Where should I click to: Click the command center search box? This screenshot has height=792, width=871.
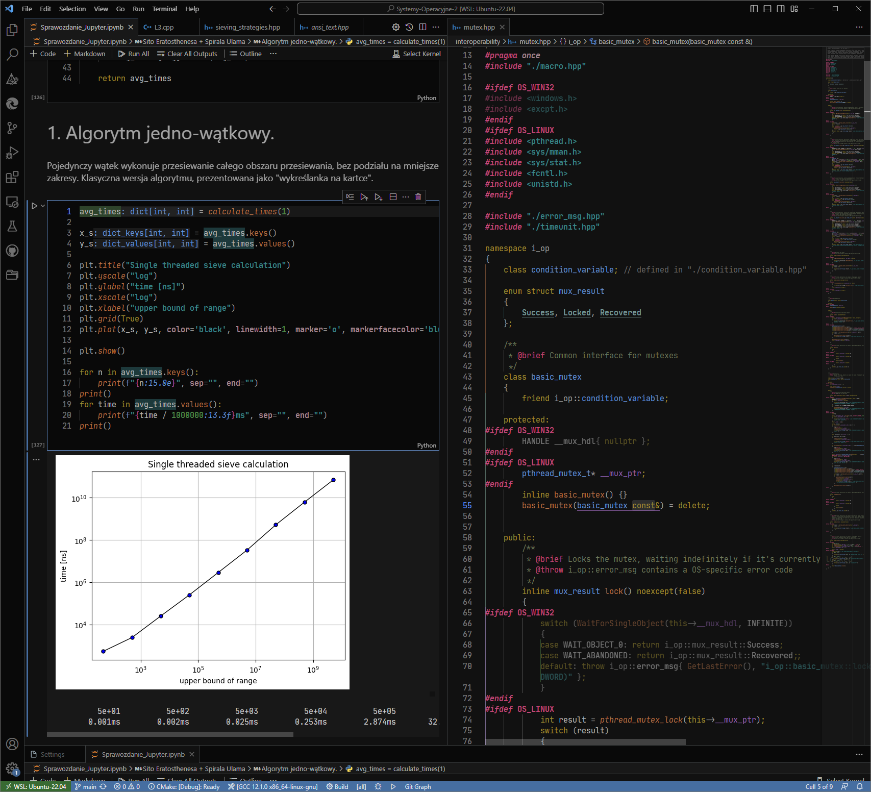coord(451,9)
